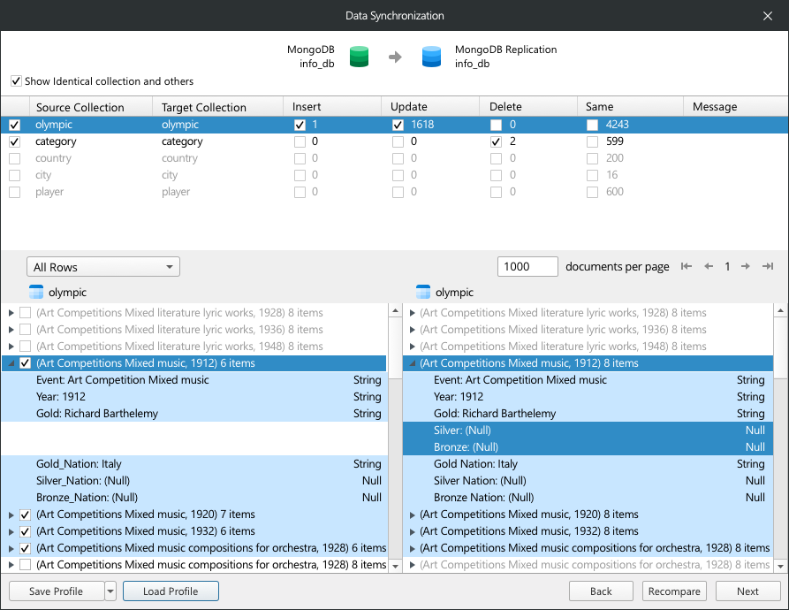Select source Gold_Nation: Italy field row

click(194, 464)
